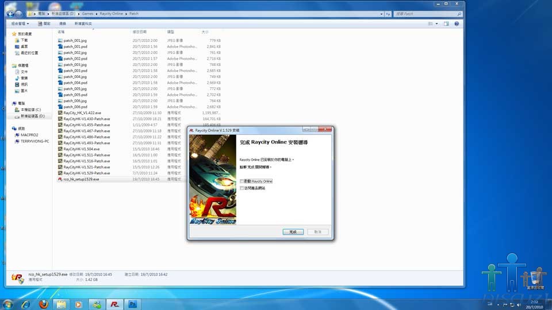The width and height of the screenshot is (552, 310).
Task: Click the search magnifier icon
Action: (x=459, y=14)
